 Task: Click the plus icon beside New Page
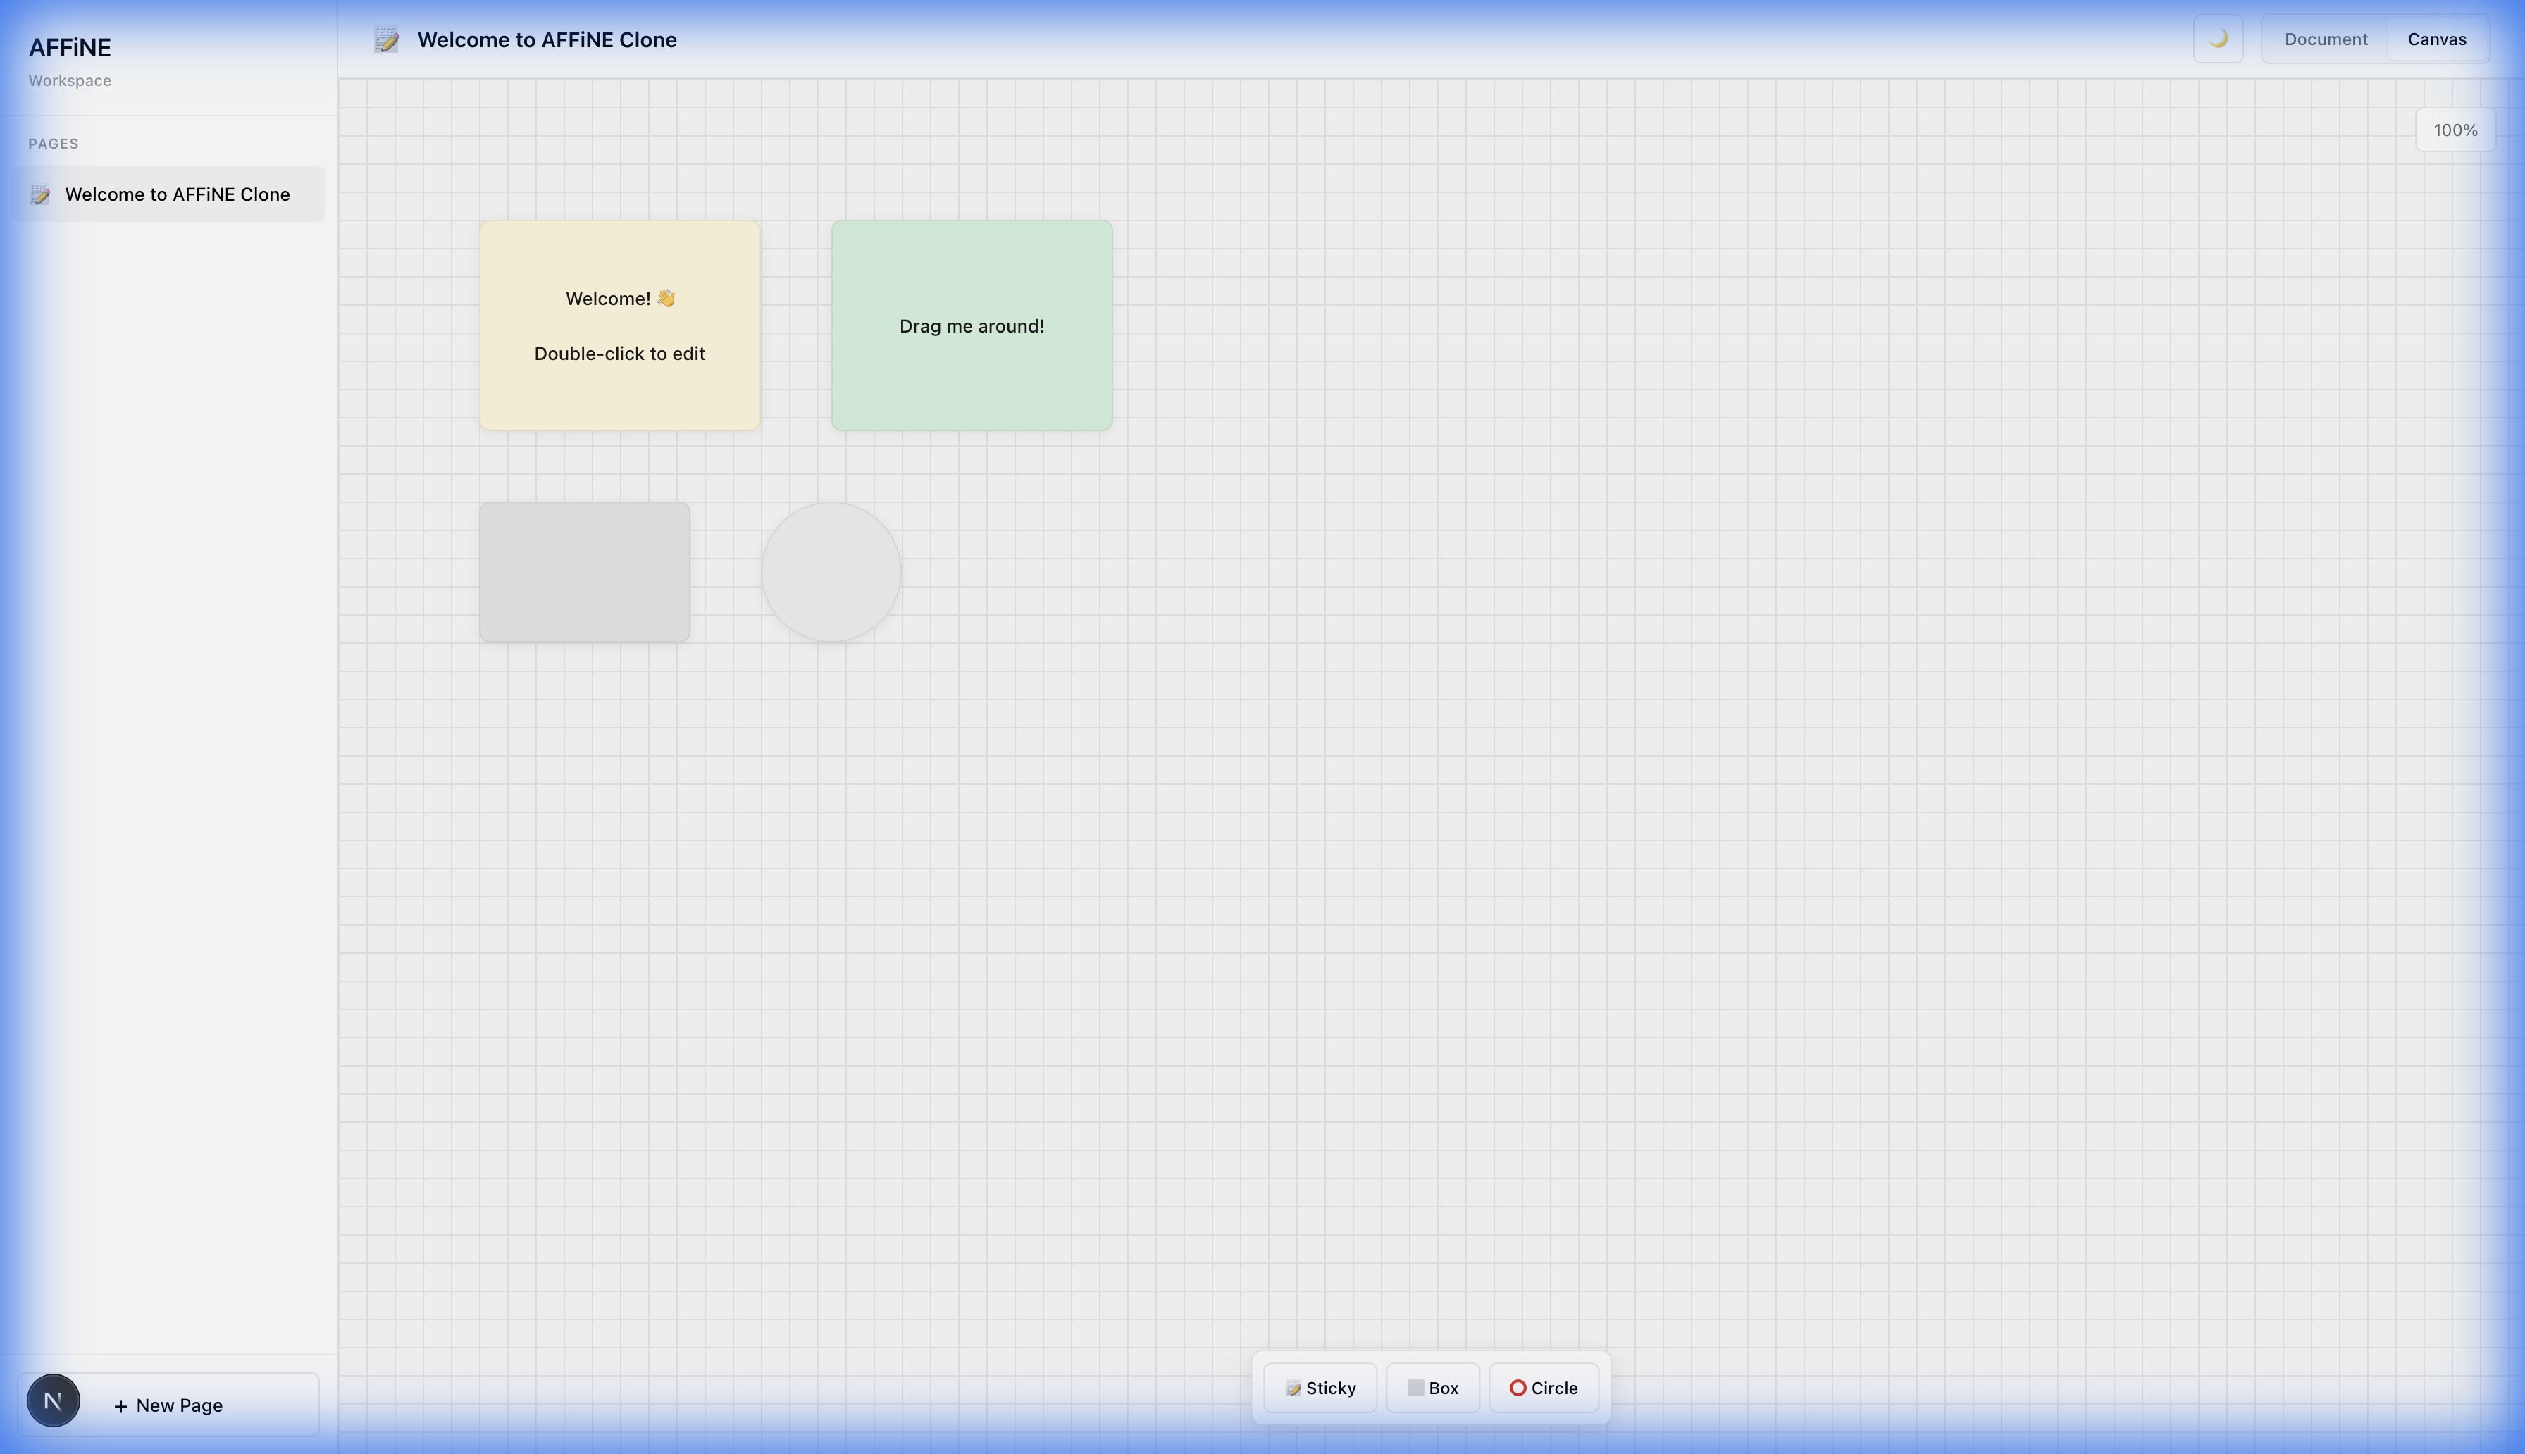pyautogui.click(x=120, y=1406)
